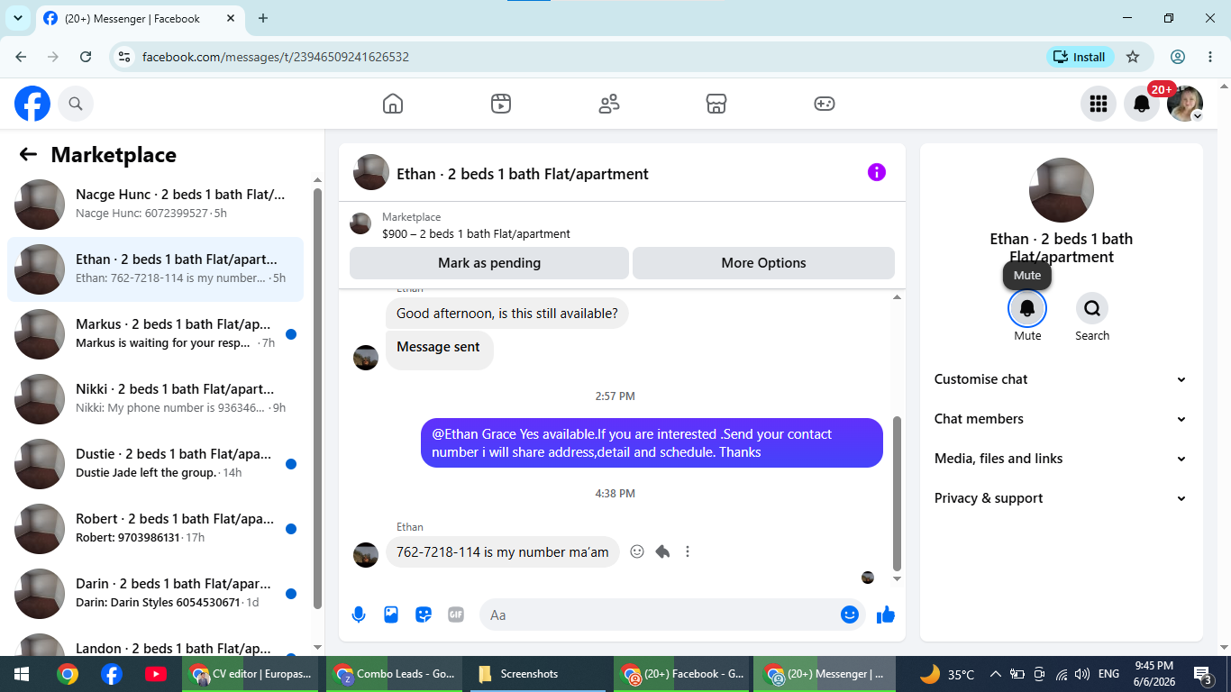Open a new browser tab
Image resolution: width=1231 pixels, height=692 pixels.
click(x=263, y=18)
